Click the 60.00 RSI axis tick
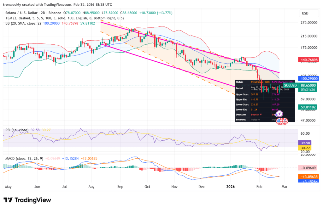 (x=305, y=133)
